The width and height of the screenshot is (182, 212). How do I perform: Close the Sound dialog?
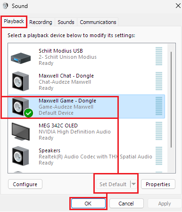178,6
